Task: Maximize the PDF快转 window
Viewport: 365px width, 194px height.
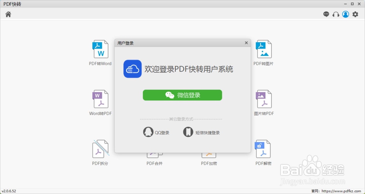Action: pyautogui.click(x=352, y=4)
